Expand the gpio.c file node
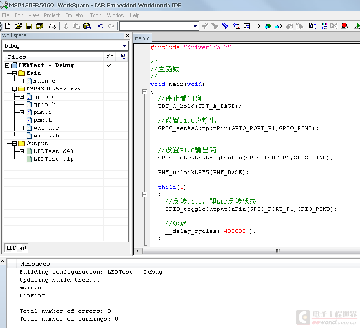This screenshot has width=360, height=328. coord(22,97)
